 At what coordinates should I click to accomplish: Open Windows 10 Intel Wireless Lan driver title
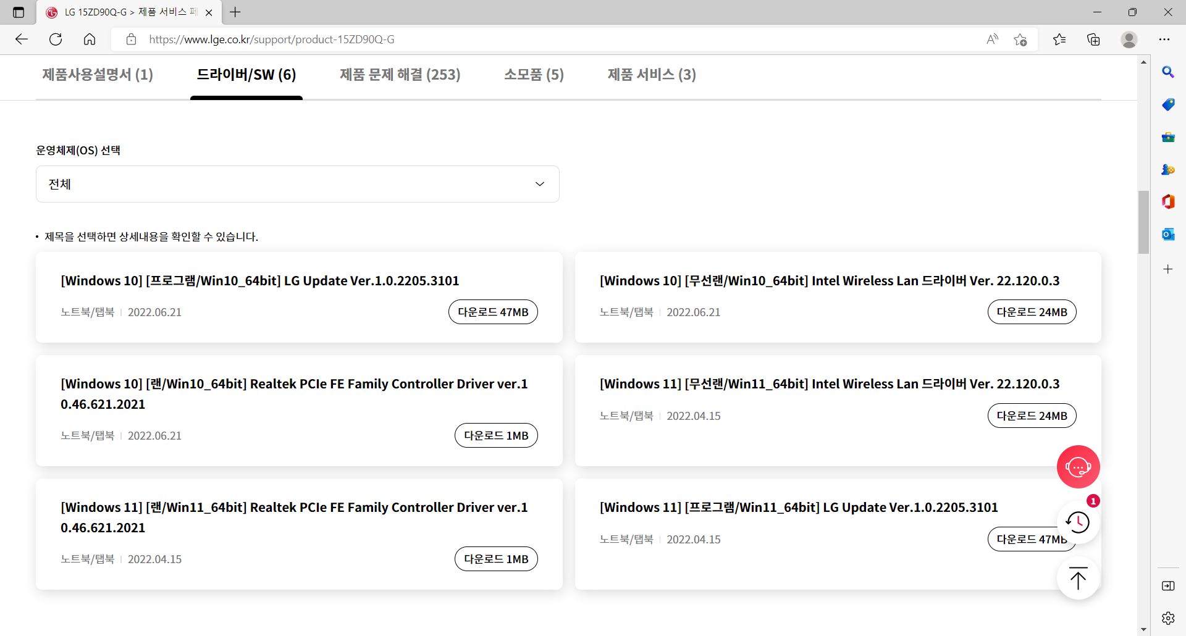pos(830,281)
